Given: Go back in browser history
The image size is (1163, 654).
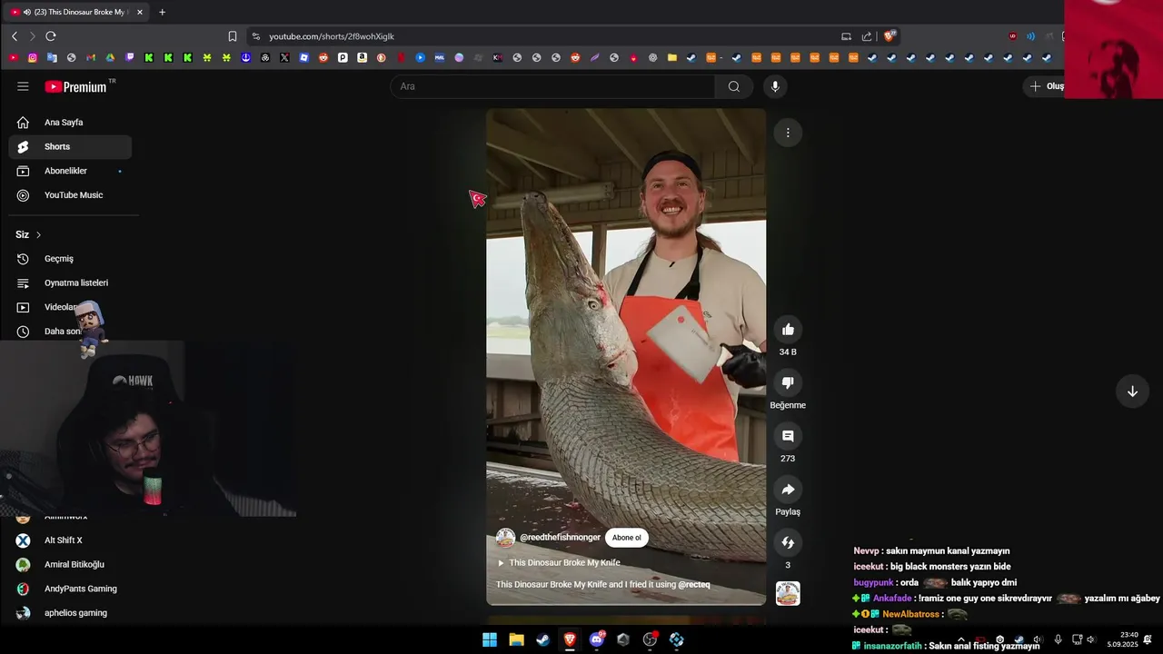Looking at the screenshot, I should (15, 36).
